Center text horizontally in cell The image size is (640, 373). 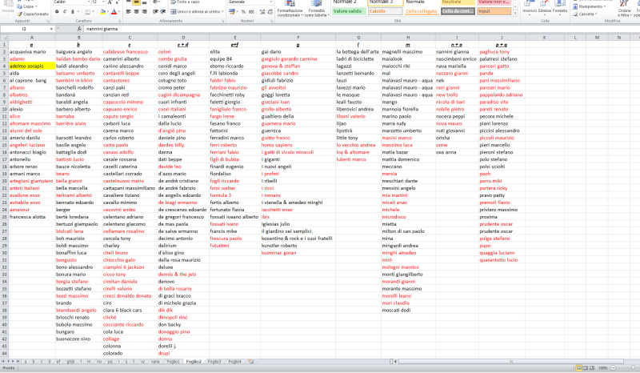[x=136, y=12]
